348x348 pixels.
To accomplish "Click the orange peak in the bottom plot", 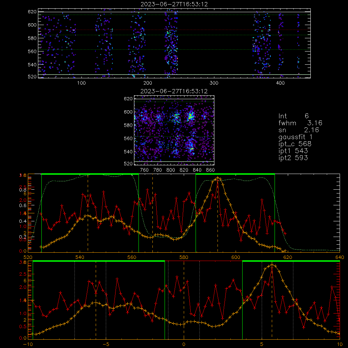I will [x=272, y=265].
